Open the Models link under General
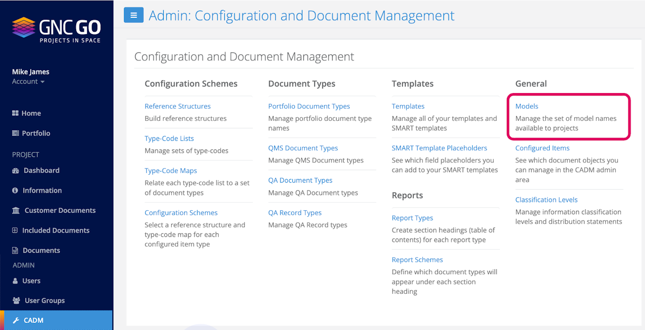Screen dimensions: 645x330 point(527,106)
